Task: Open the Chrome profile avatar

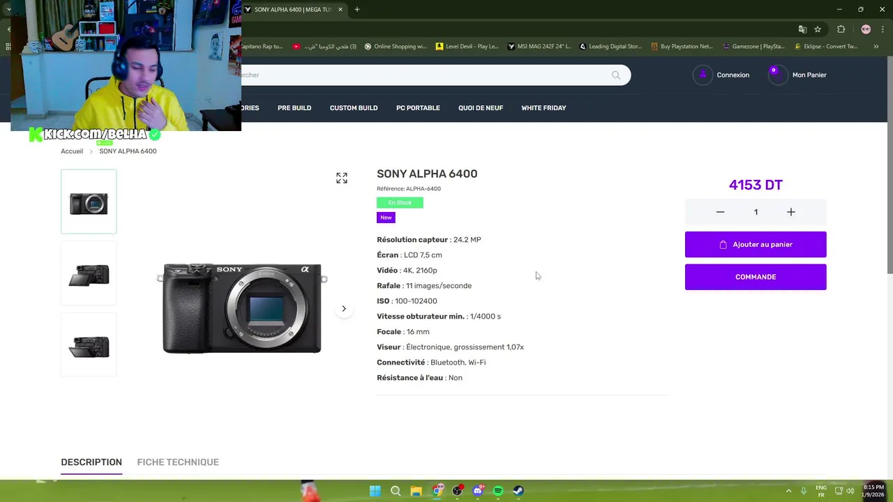Action: 866,29
